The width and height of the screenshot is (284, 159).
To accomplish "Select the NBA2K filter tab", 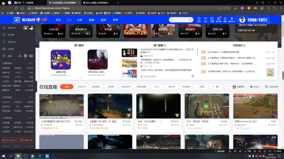I will 171,87.
